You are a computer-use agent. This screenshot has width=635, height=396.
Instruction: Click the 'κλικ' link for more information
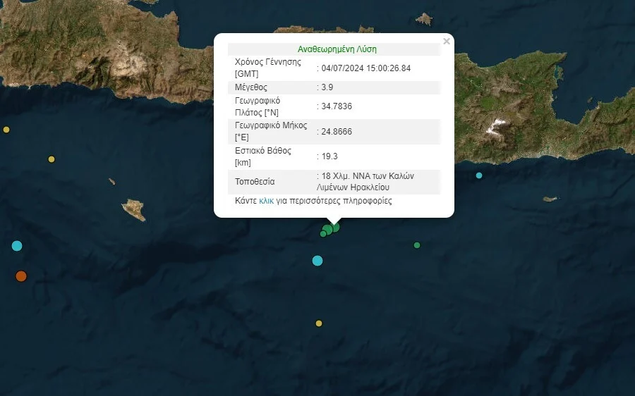[267, 201]
